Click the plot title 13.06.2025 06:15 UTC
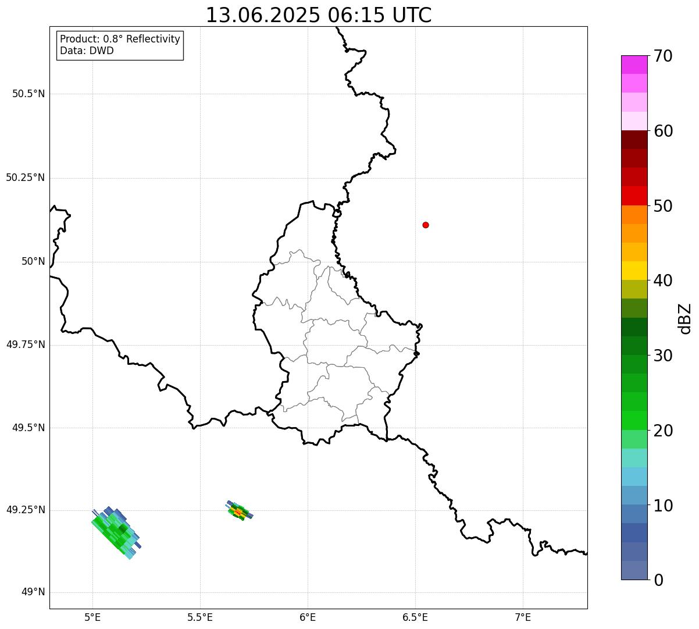This screenshot has height=629, width=699. tap(319, 15)
